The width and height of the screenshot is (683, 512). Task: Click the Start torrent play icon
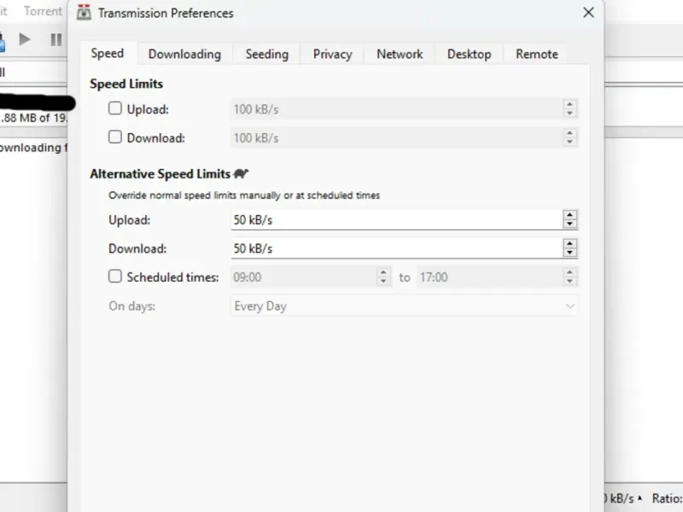click(25, 39)
